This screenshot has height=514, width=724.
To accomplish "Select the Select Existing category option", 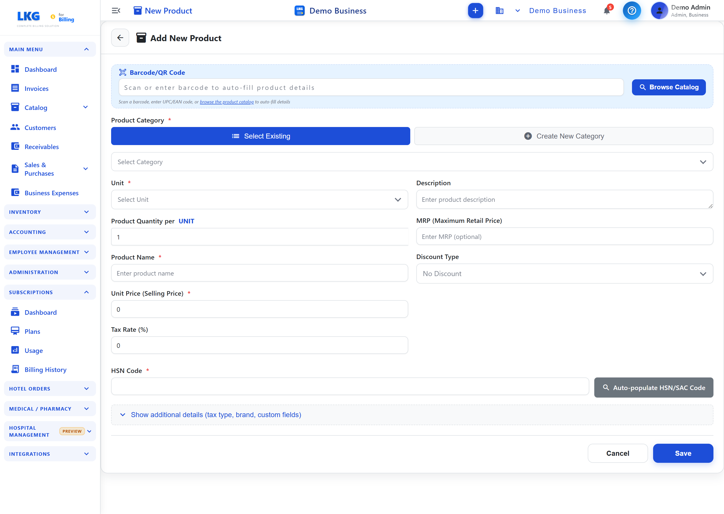I will click(x=260, y=136).
